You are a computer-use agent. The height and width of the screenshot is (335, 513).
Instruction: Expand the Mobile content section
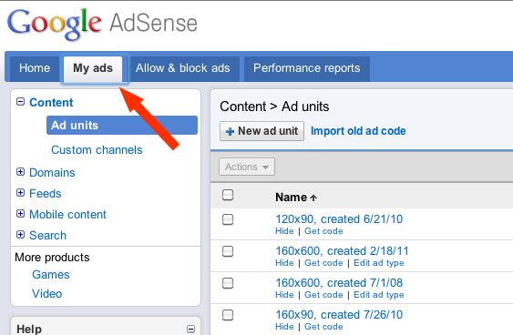pos(20,214)
